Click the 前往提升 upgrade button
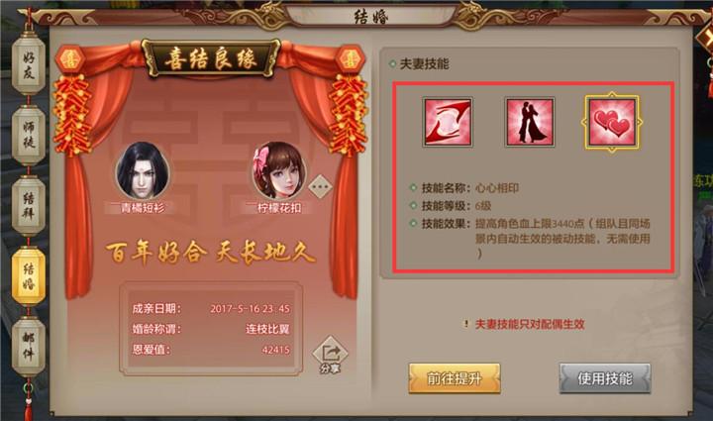The height and width of the screenshot is (421, 713). [x=455, y=378]
